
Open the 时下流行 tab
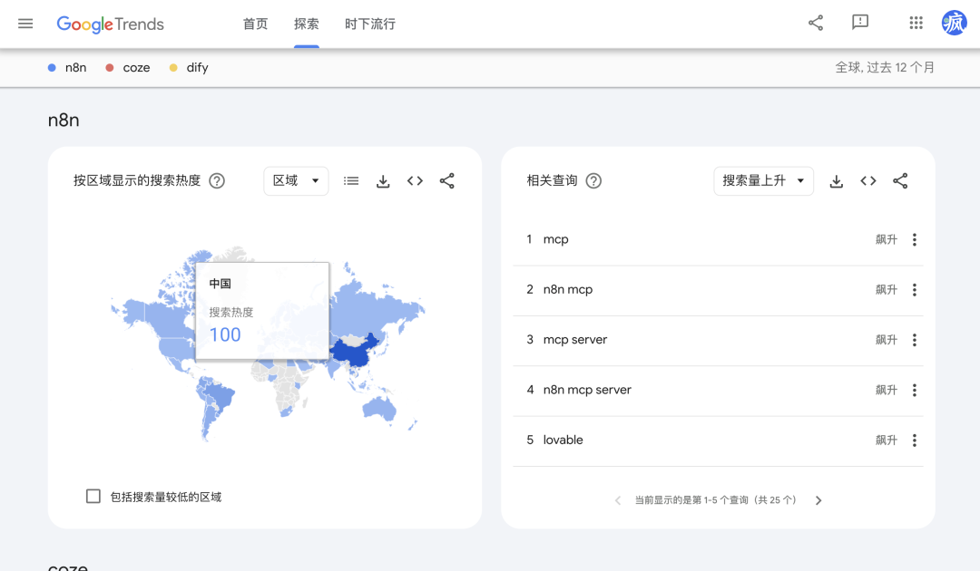coord(370,24)
